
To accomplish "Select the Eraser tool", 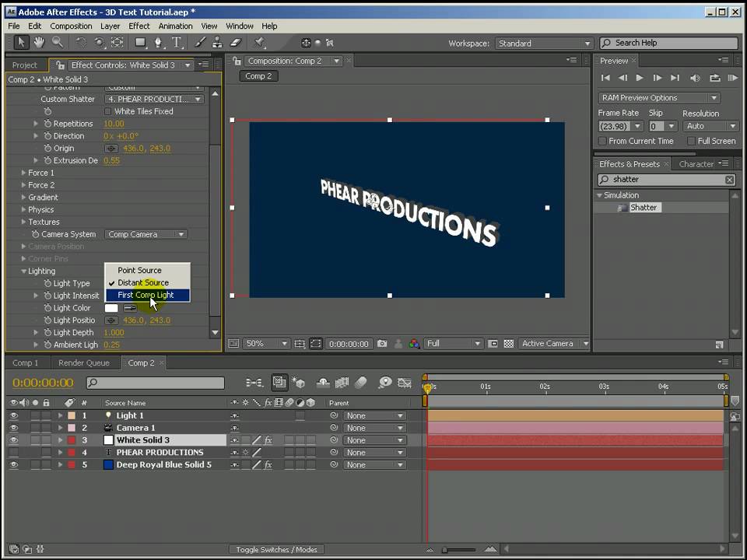I will (236, 42).
